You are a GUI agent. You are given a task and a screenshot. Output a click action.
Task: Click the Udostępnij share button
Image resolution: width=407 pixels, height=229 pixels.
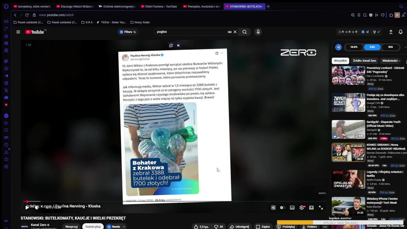[x=239, y=227]
